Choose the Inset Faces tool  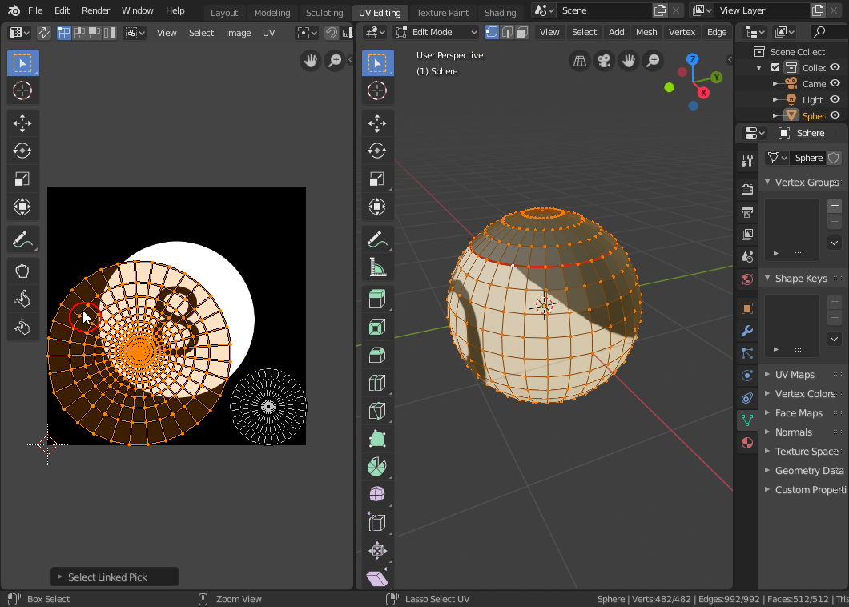click(x=377, y=327)
